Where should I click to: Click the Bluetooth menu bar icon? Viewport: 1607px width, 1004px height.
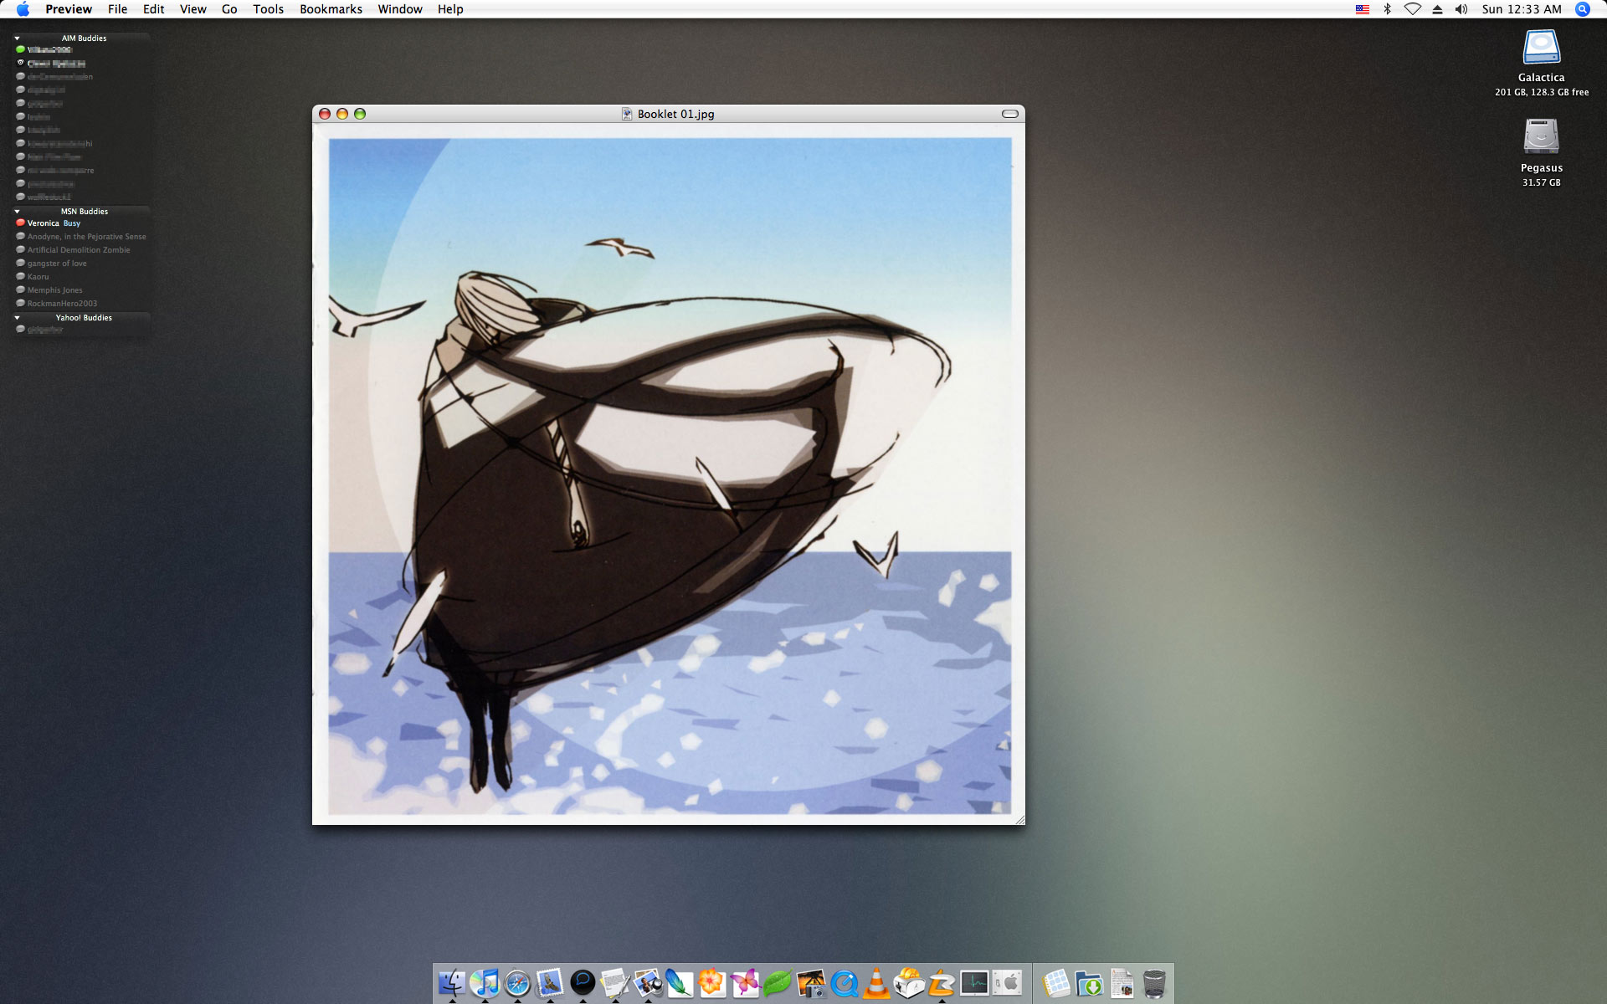coord(1387,9)
